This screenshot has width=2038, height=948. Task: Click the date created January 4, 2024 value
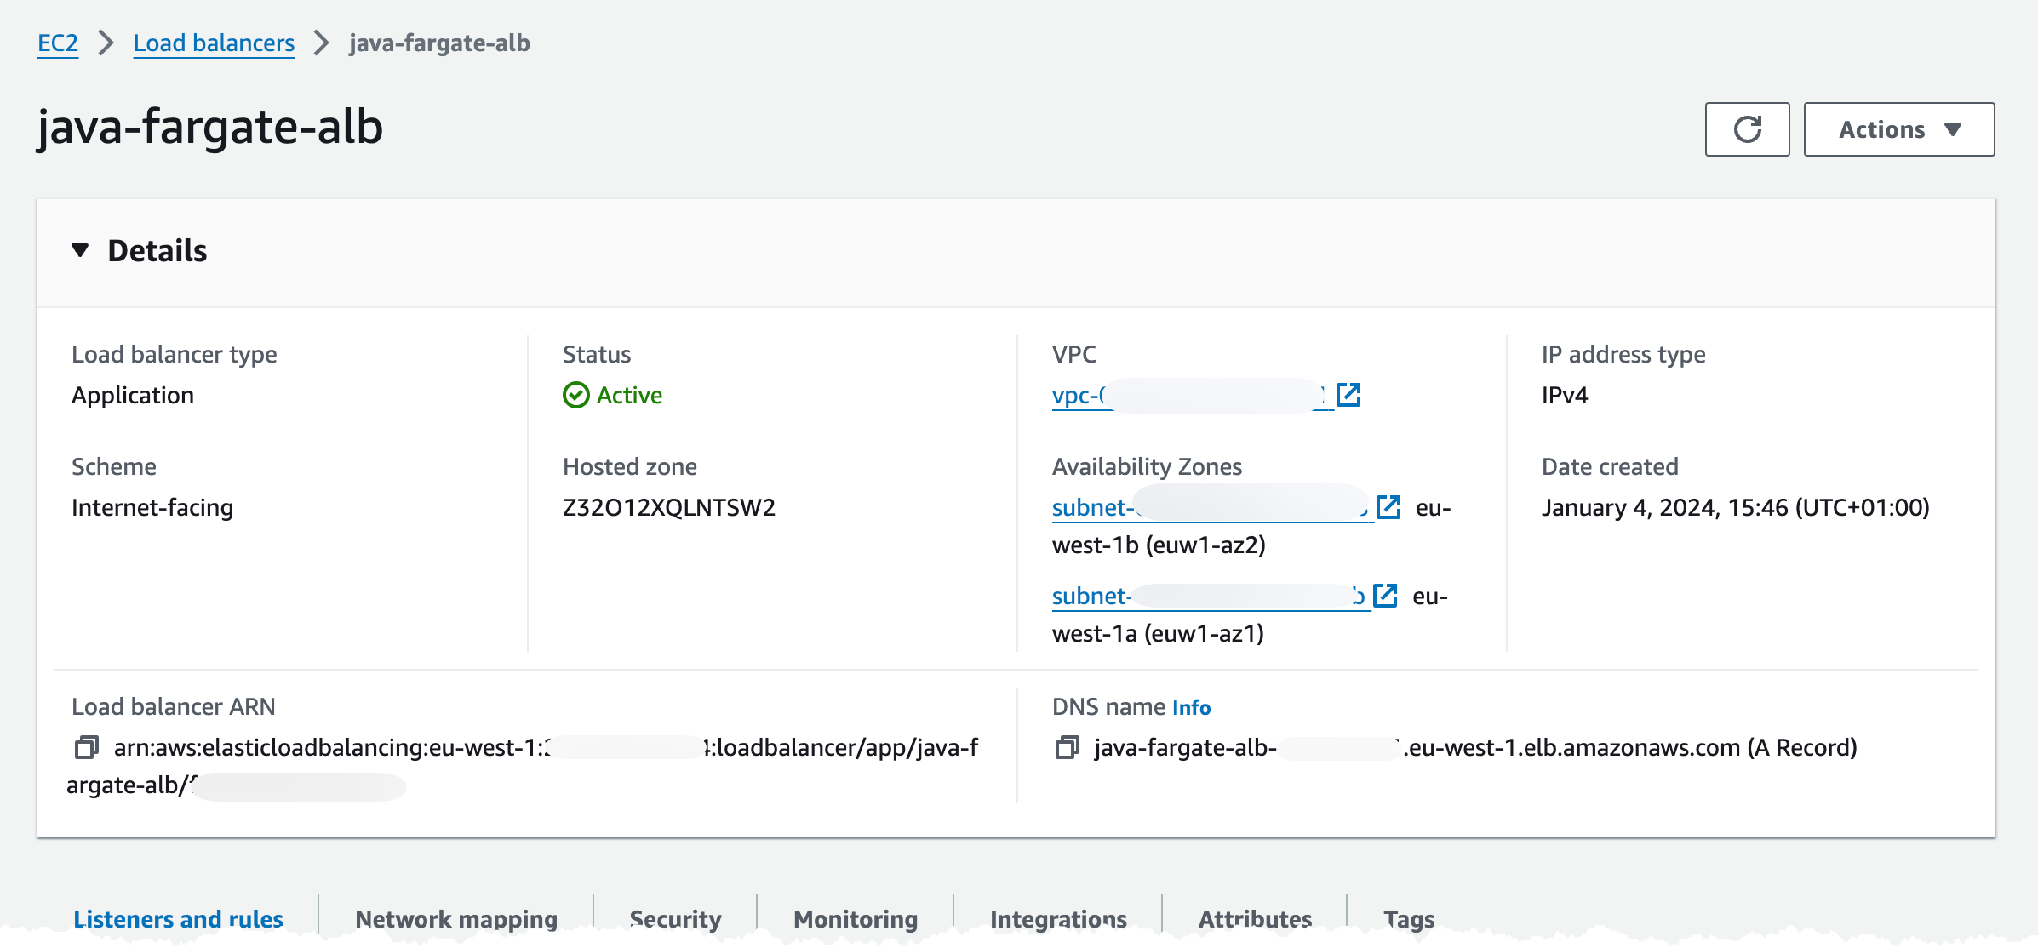[x=1735, y=508]
